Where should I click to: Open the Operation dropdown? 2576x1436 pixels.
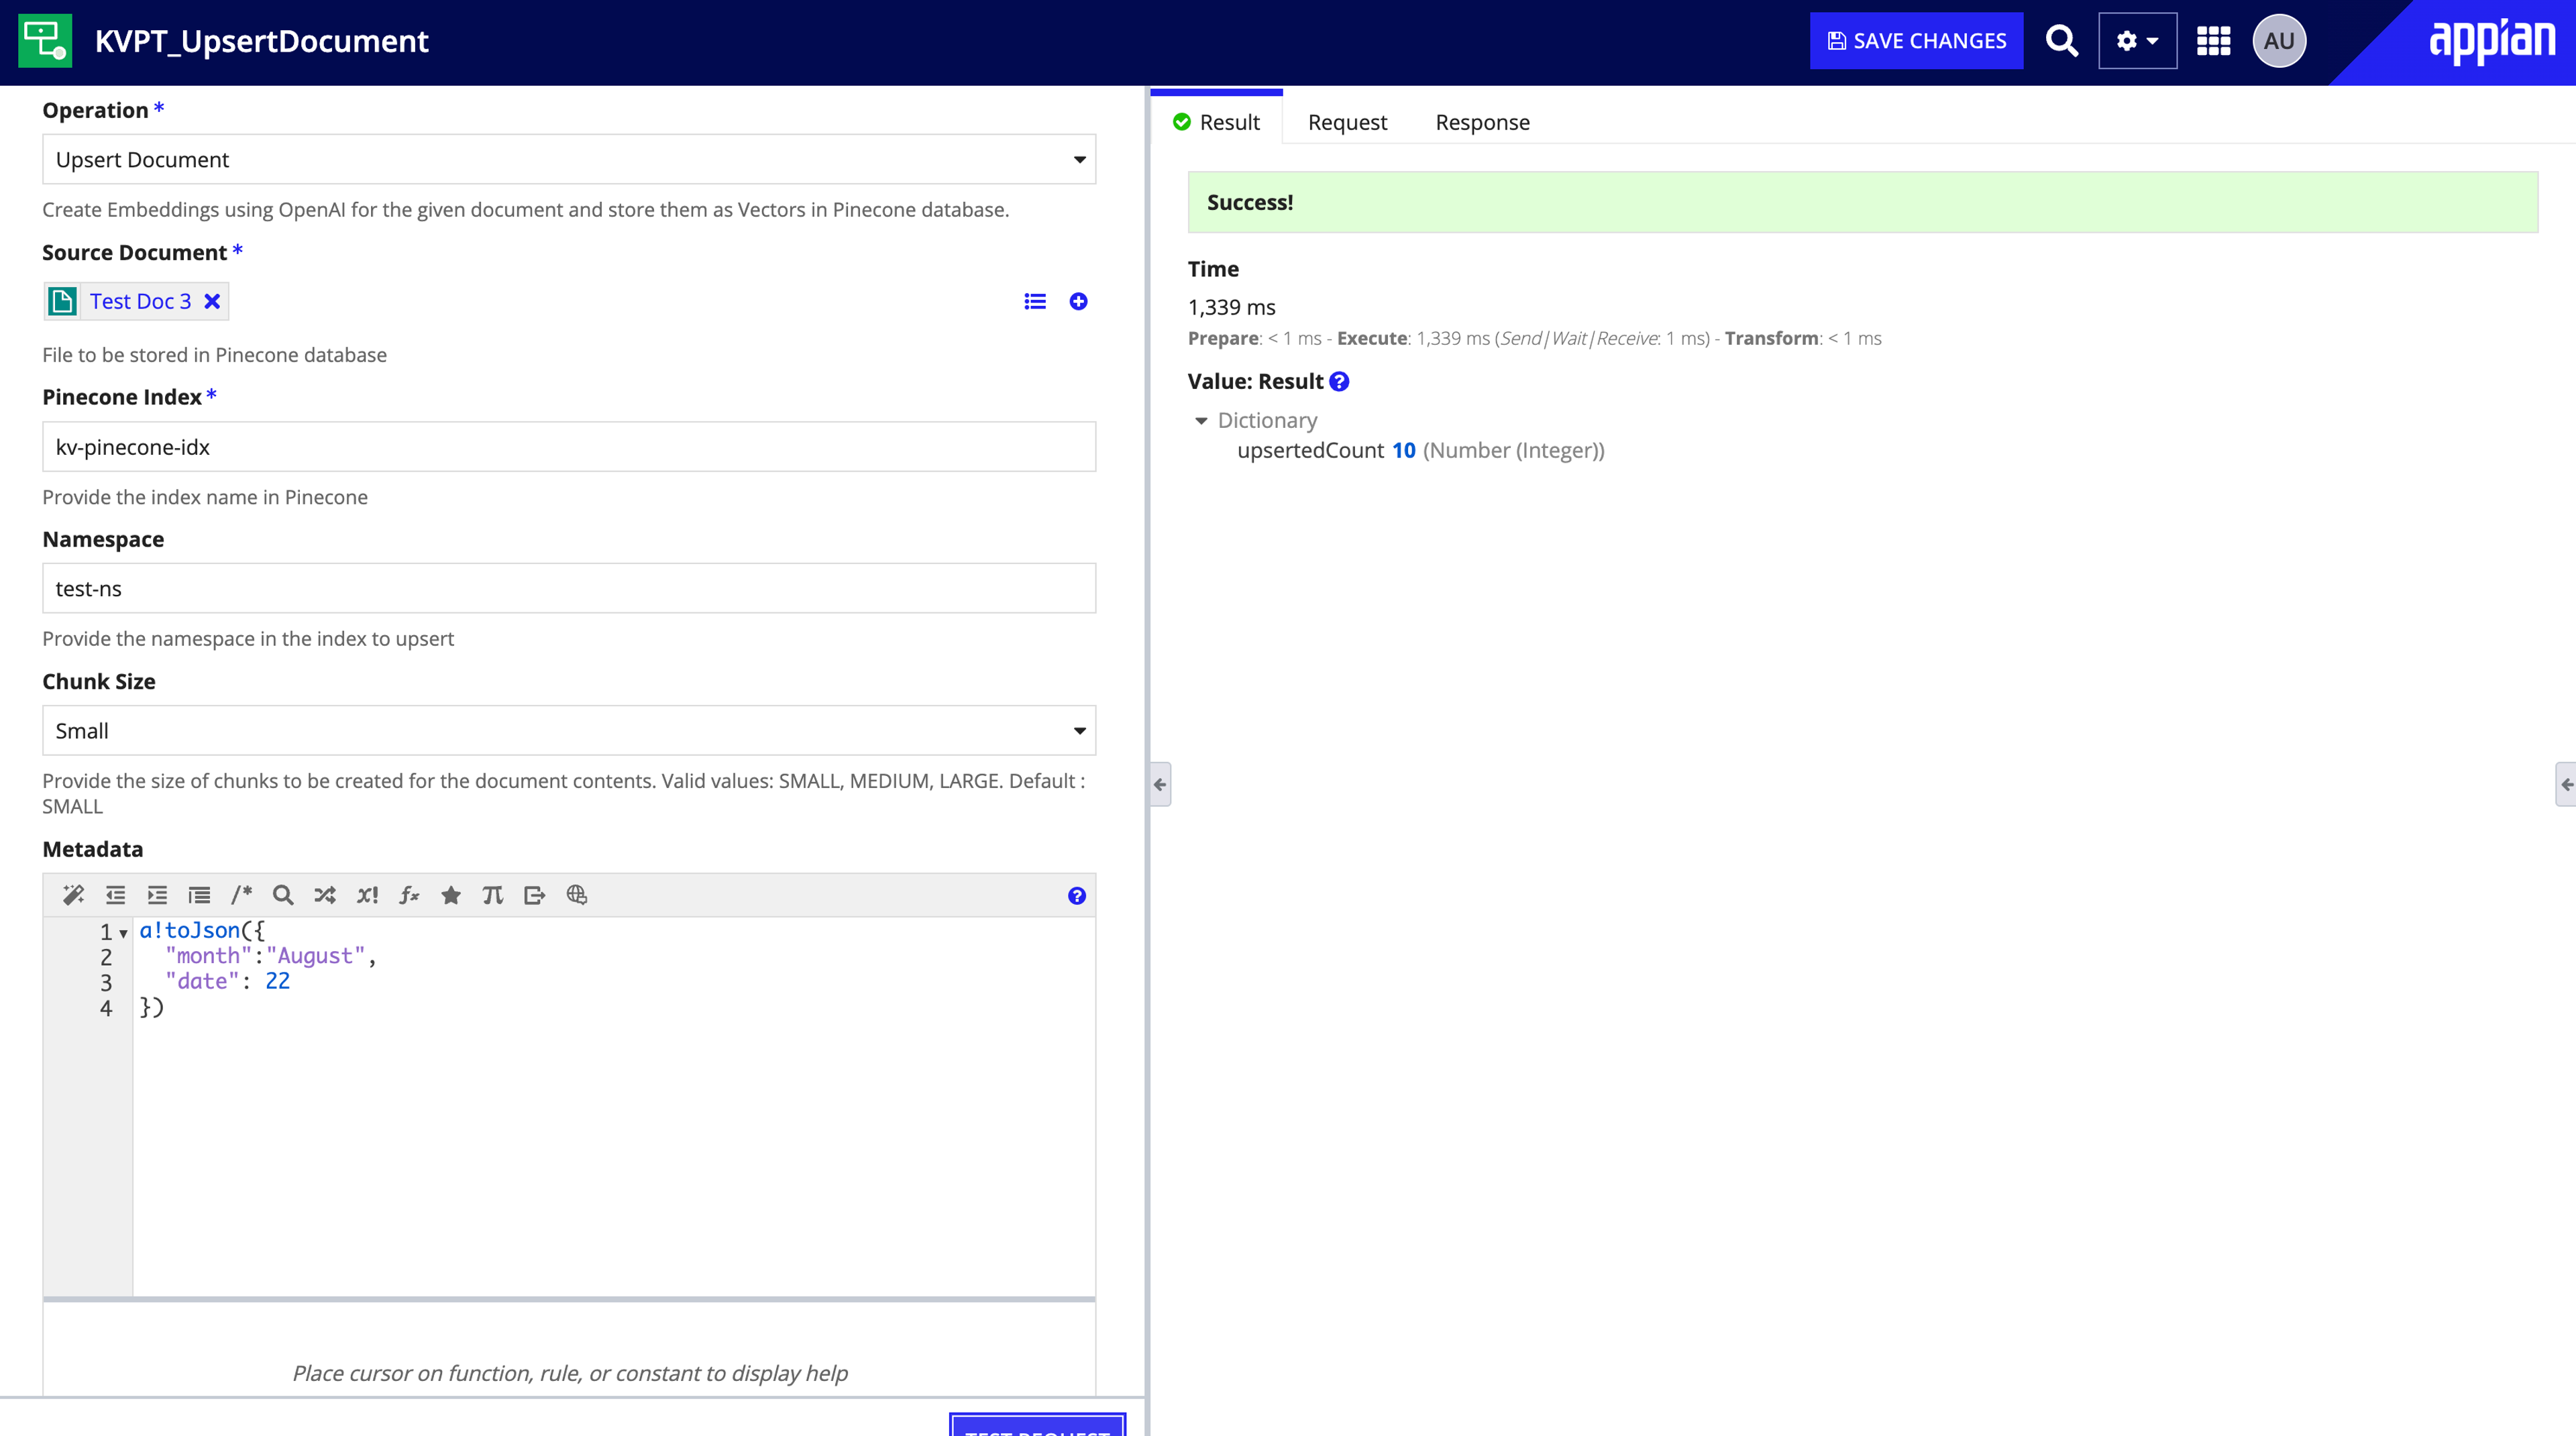(x=568, y=159)
